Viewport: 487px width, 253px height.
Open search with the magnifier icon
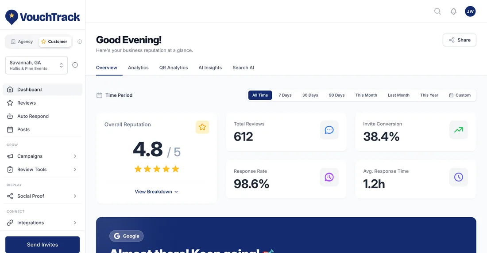point(437,11)
